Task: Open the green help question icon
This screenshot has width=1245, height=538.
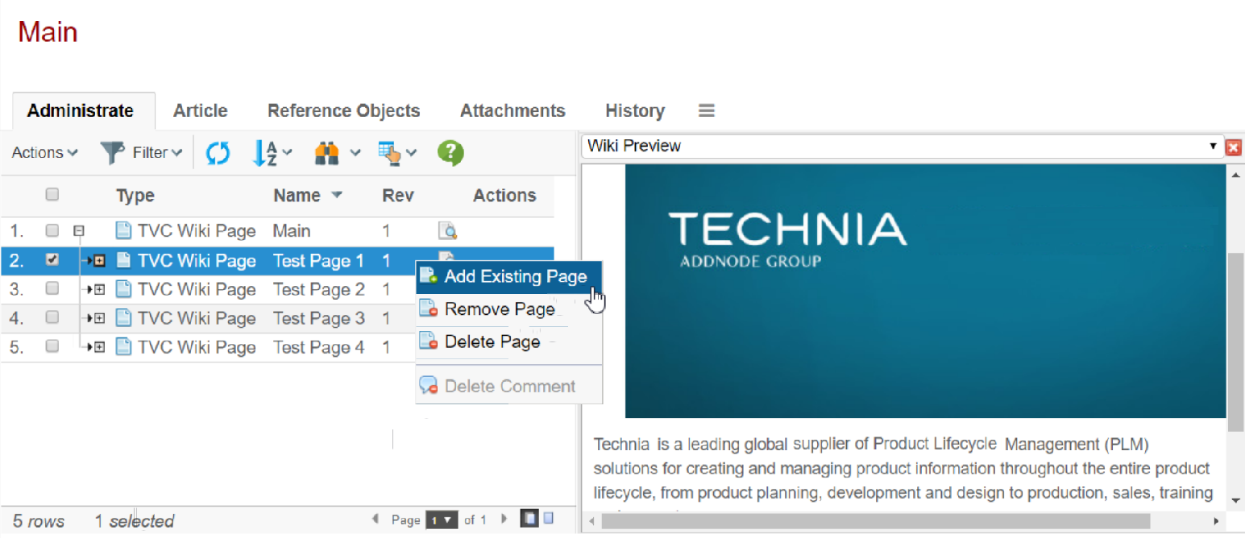Action: coord(450,152)
